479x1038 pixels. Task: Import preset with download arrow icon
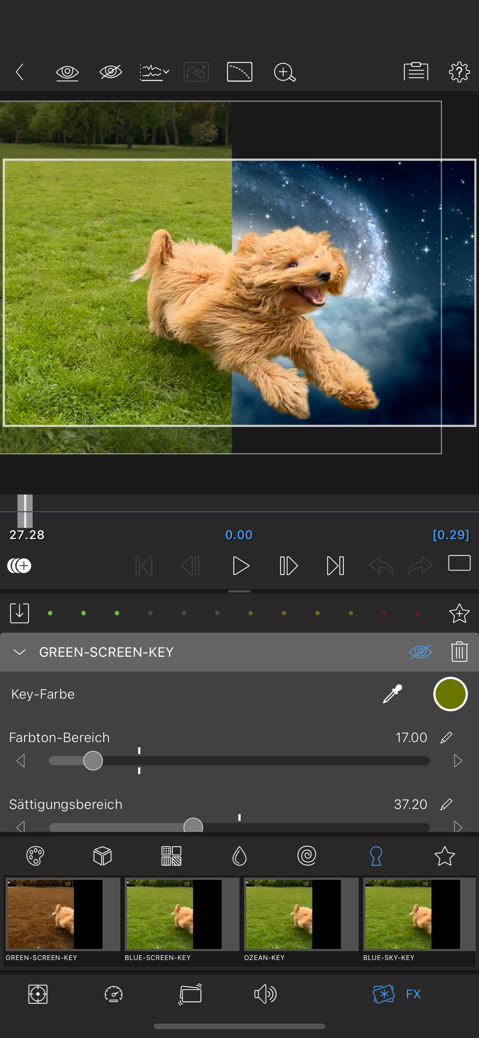19,613
